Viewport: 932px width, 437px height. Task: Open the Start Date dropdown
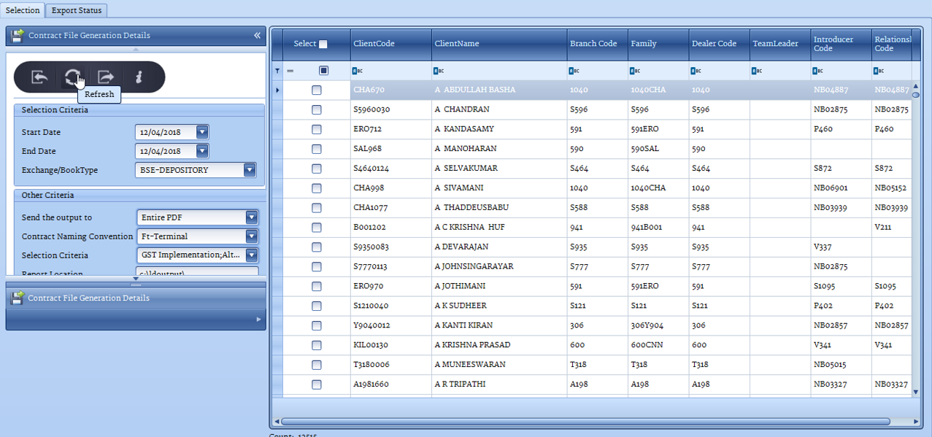click(202, 132)
